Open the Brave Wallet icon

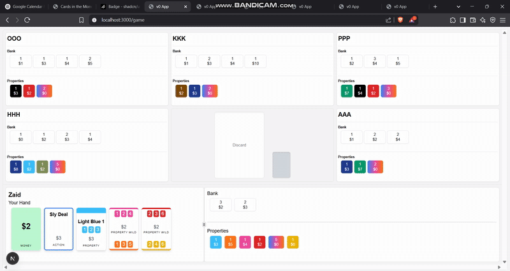point(472,20)
